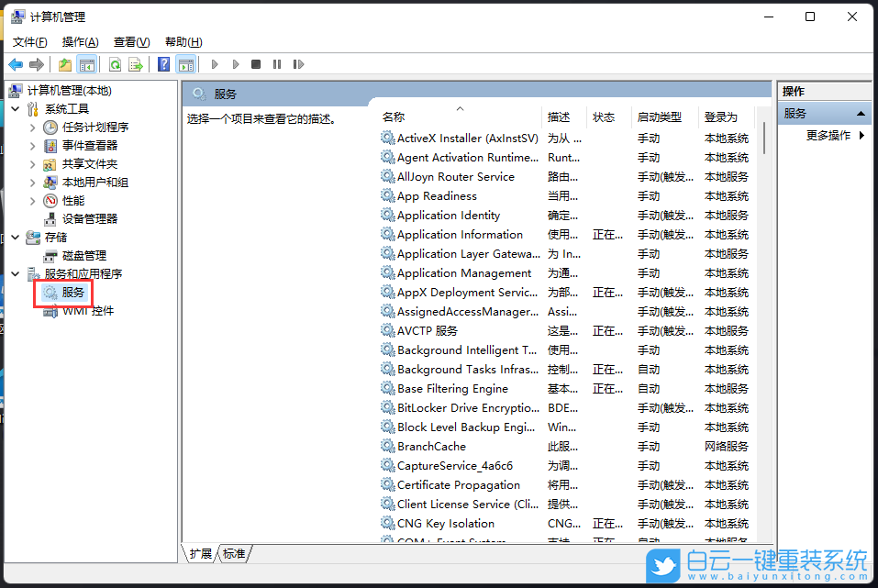Click the pause service icon
Screen dimensions: 878x588
[x=277, y=64]
